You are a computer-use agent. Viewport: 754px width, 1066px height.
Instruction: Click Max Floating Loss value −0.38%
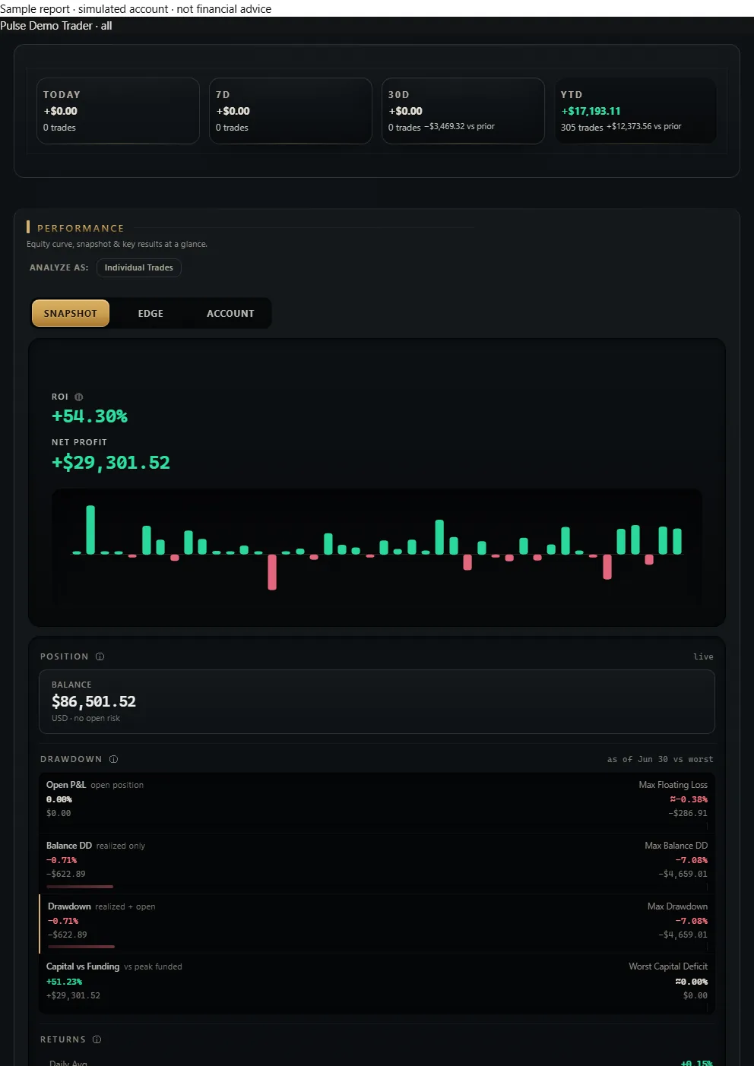[689, 799]
